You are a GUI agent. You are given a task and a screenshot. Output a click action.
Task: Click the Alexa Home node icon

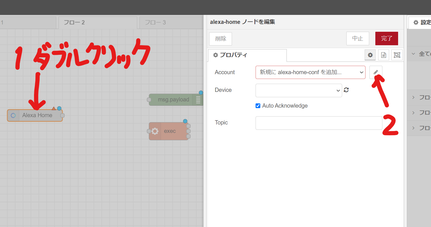pos(13,115)
